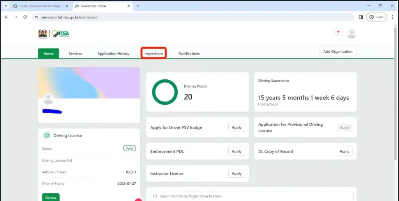Switch to the Dashboard - NTSA browser tab
This screenshot has height=201, width=399.
point(102,6)
